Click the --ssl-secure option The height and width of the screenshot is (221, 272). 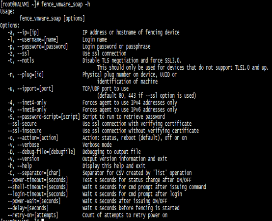pos(22,124)
